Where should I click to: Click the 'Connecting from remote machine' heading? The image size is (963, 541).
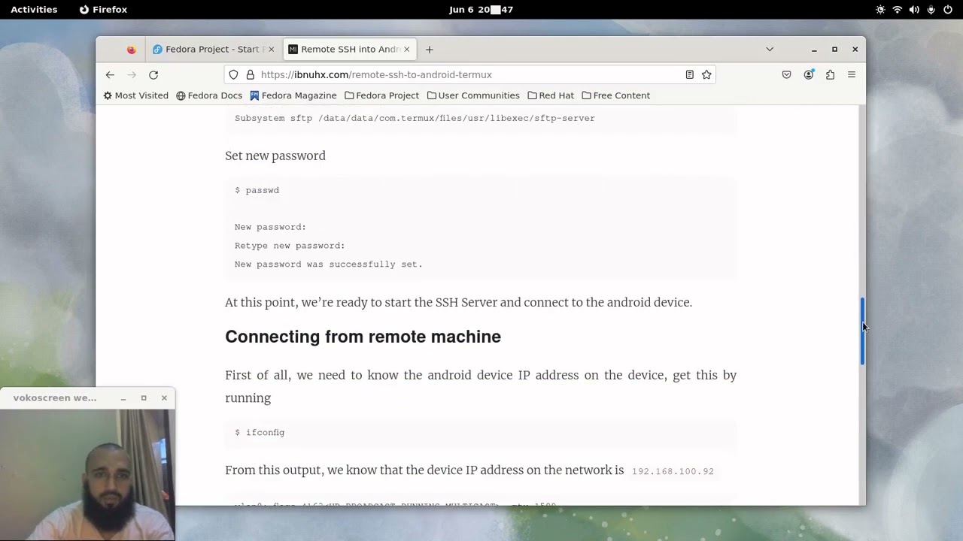363,337
